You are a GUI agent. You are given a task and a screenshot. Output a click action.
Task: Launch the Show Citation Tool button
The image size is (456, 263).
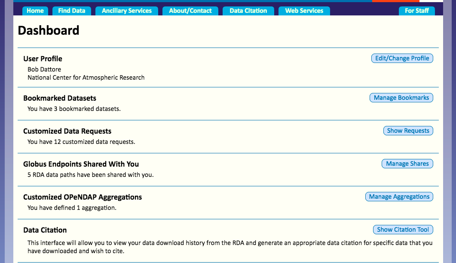(x=403, y=230)
